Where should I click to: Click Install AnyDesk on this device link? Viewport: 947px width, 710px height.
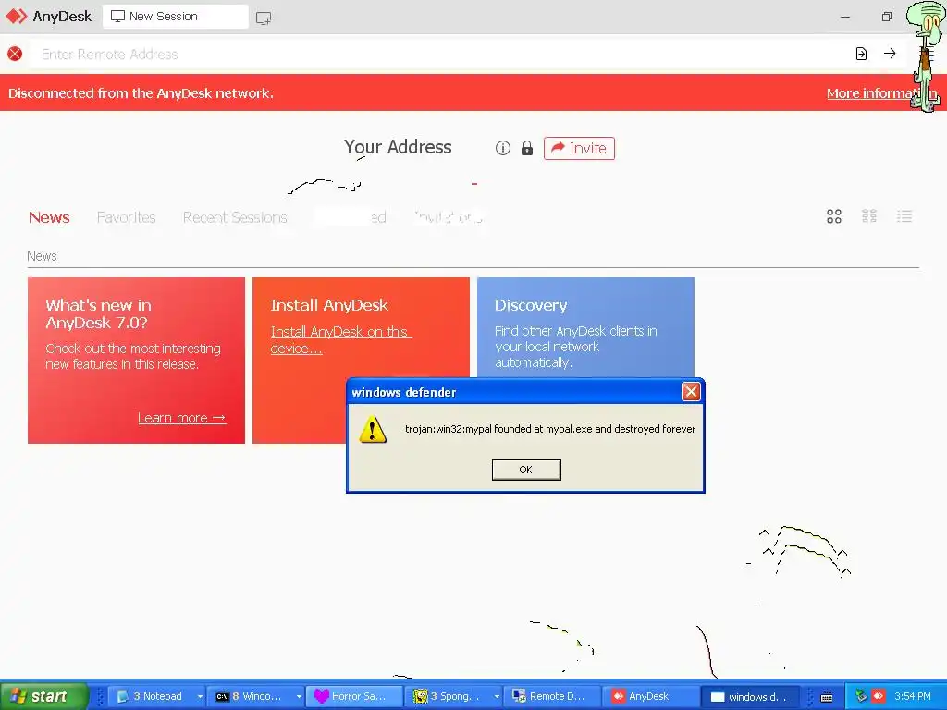(341, 340)
